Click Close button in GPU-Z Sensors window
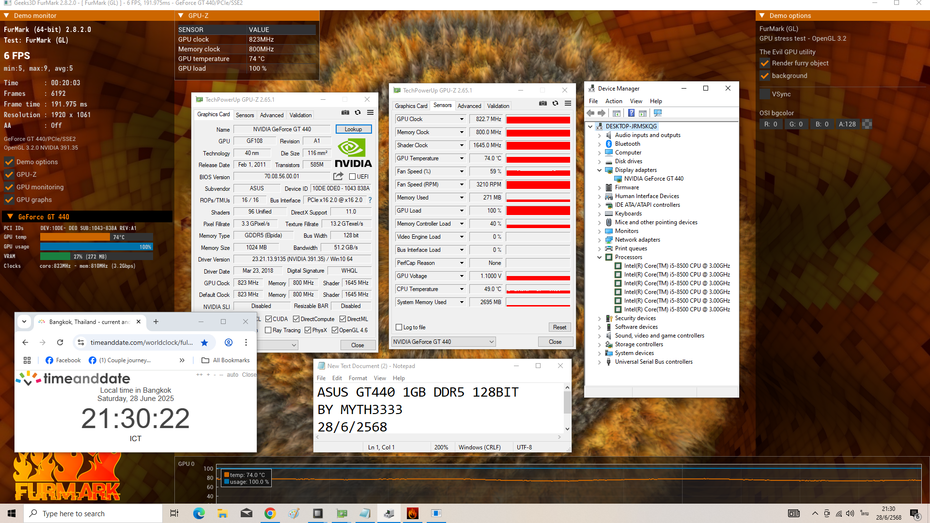 point(555,342)
